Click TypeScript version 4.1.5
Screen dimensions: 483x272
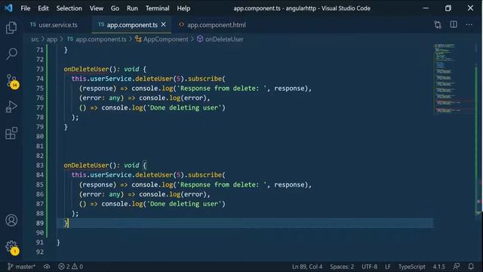438,267
